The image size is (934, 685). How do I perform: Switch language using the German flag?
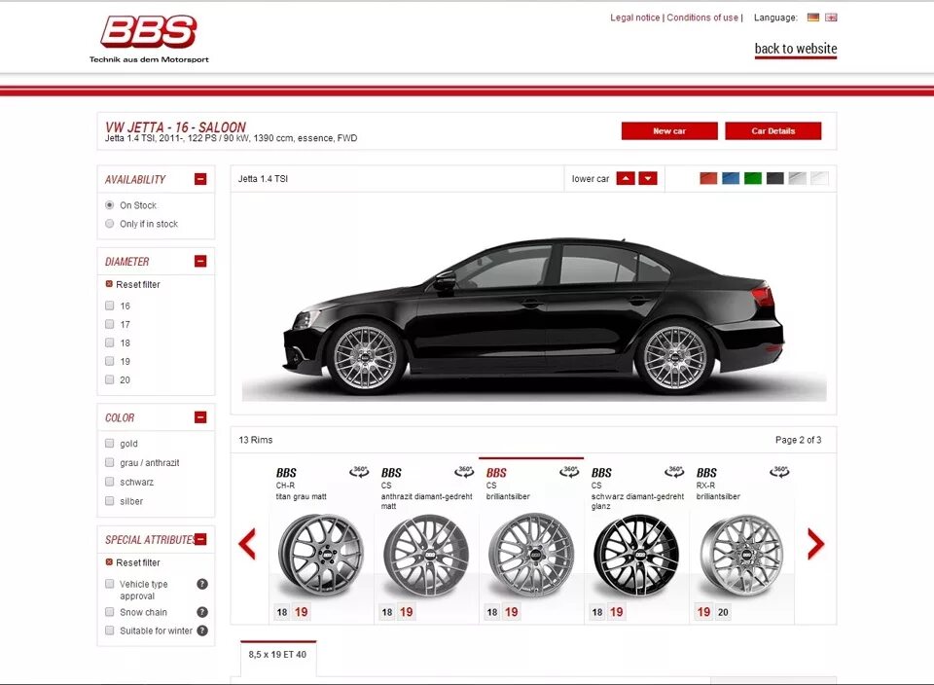pyautogui.click(x=813, y=18)
